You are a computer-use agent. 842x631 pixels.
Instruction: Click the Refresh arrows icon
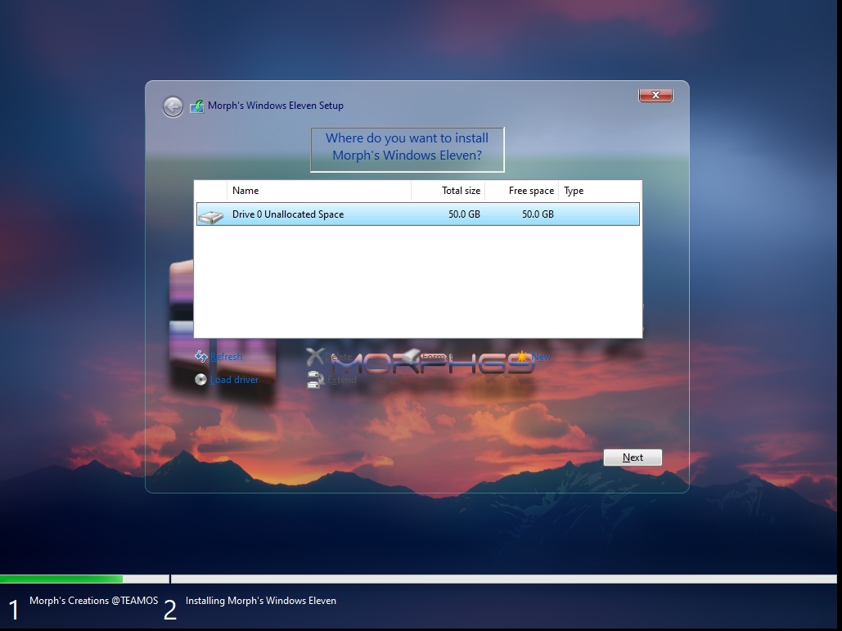tap(200, 356)
